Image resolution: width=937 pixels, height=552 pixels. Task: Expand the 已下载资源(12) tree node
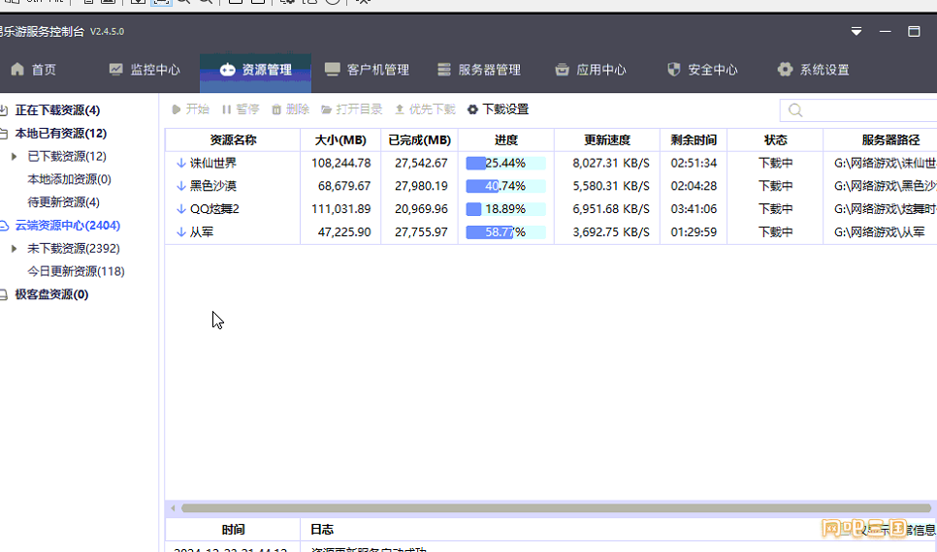(x=15, y=156)
